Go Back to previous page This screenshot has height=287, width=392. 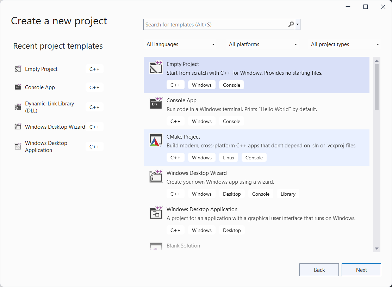tap(319, 270)
